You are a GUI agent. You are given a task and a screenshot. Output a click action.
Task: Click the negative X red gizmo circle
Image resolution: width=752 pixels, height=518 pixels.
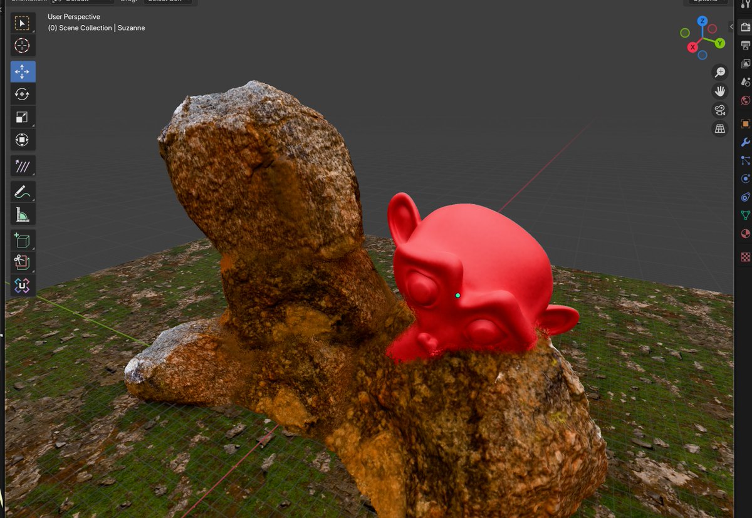(712, 29)
